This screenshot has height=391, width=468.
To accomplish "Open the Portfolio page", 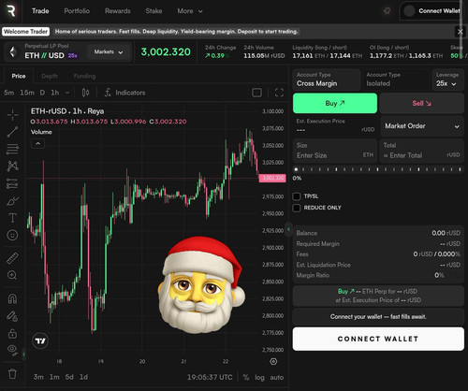I will click(x=77, y=11).
